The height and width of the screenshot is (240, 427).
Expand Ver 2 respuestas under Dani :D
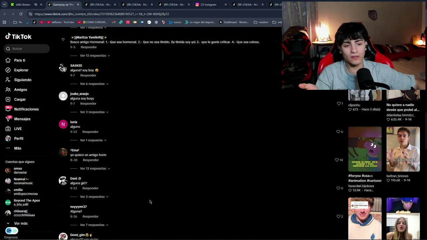pos(94,197)
